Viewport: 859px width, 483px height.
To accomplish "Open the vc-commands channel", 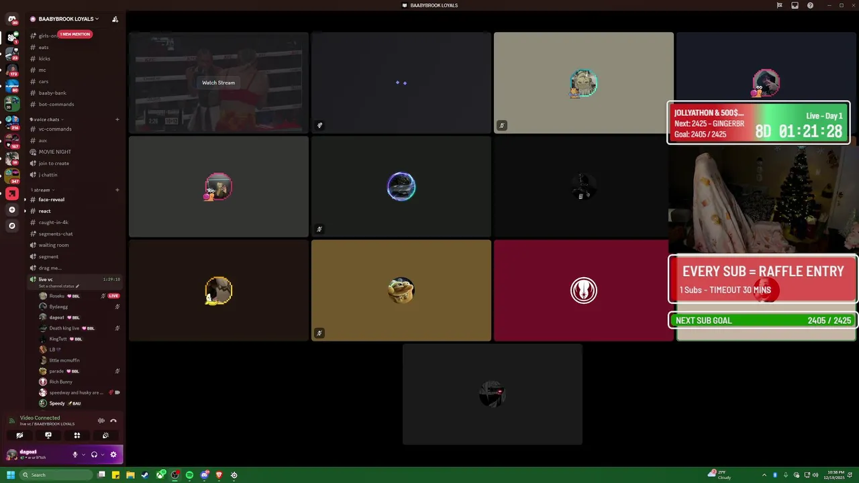I will click(x=74, y=129).
